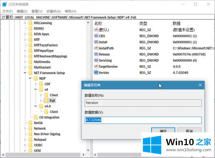
Task: Select the MTFKeyboardMappings key
Action: click(x=51, y=56)
